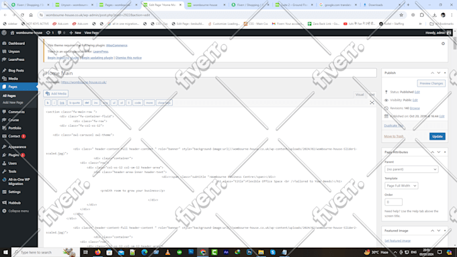Image resolution: width=457 pixels, height=257 pixels.
Task: Click the Move to Trash link
Action: click(x=394, y=136)
